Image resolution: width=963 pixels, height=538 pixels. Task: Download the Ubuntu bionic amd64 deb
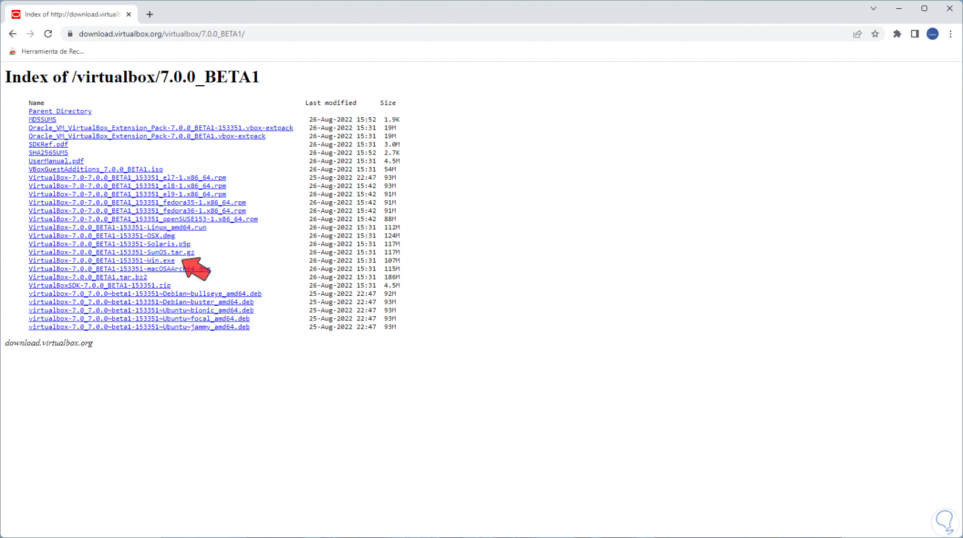pos(141,311)
